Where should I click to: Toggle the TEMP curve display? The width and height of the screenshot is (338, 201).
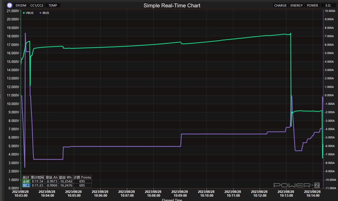coord(53,5)
